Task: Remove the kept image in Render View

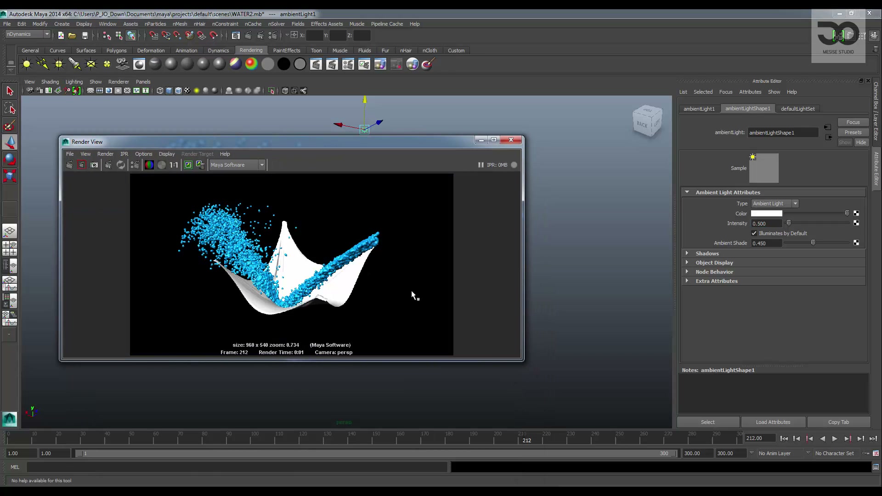Action: point(200,165)
